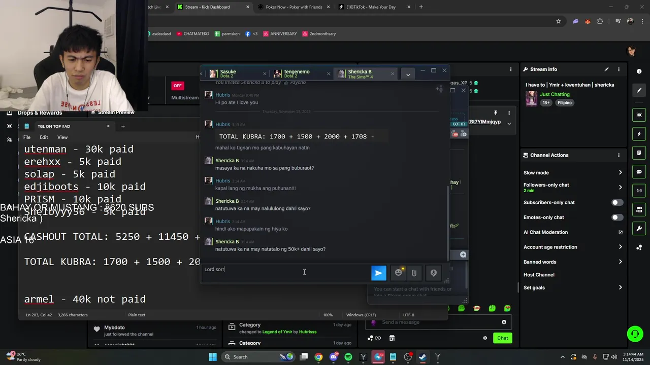This screenshot has height=365, width=650.
Task: Click the Notepad 100% zoom indicator
Action: [328, 315]
